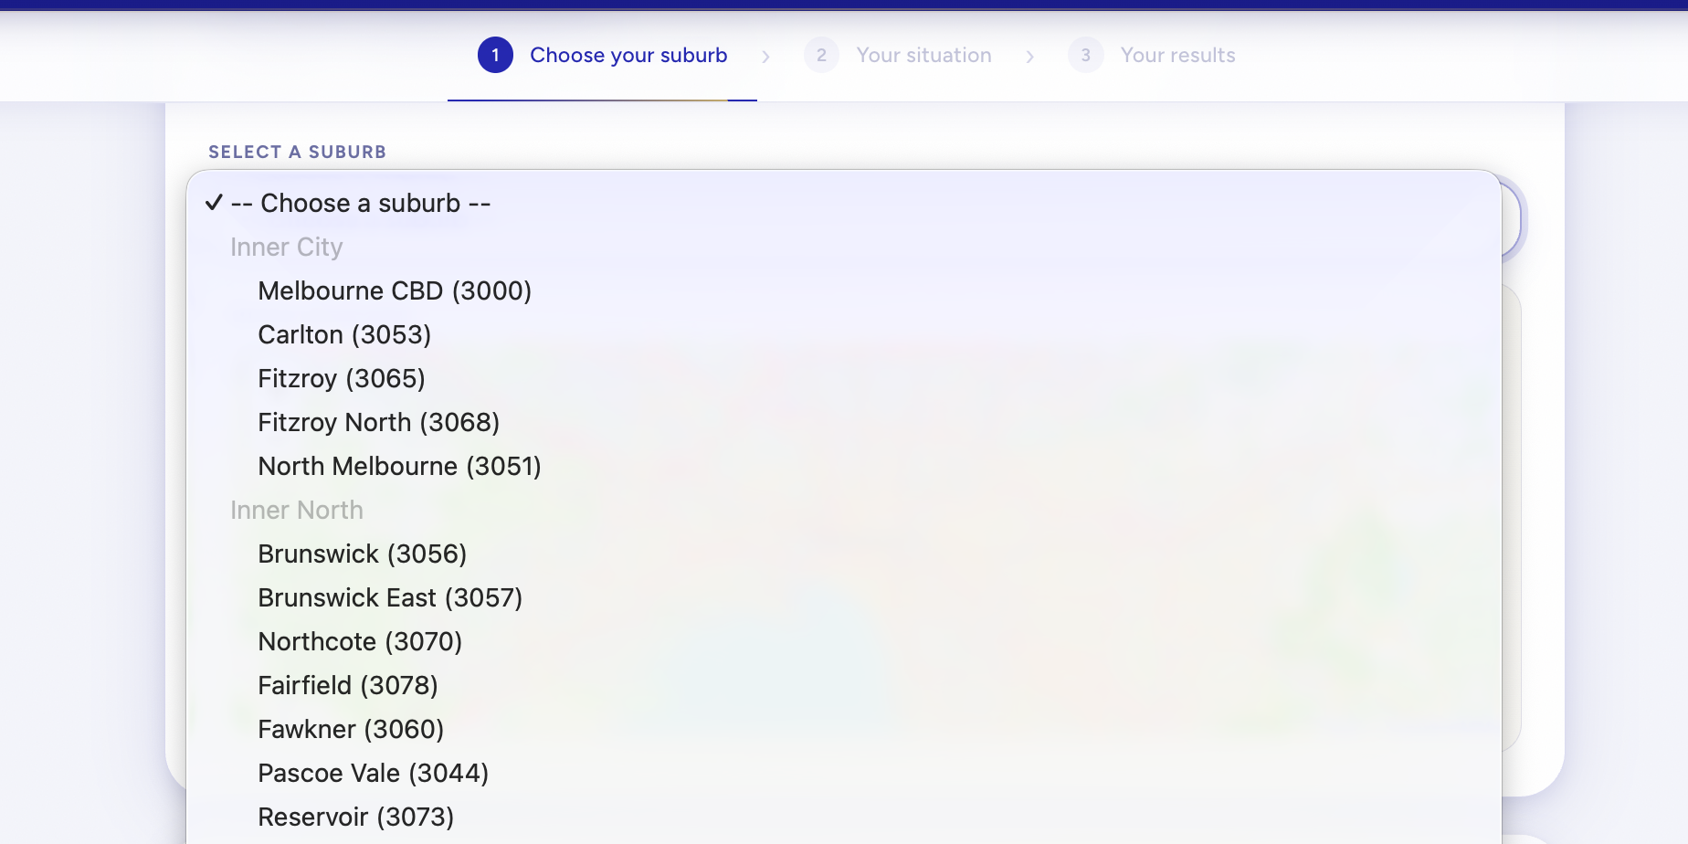Open the 'Choose your suburb' step tab

[602, 56]
